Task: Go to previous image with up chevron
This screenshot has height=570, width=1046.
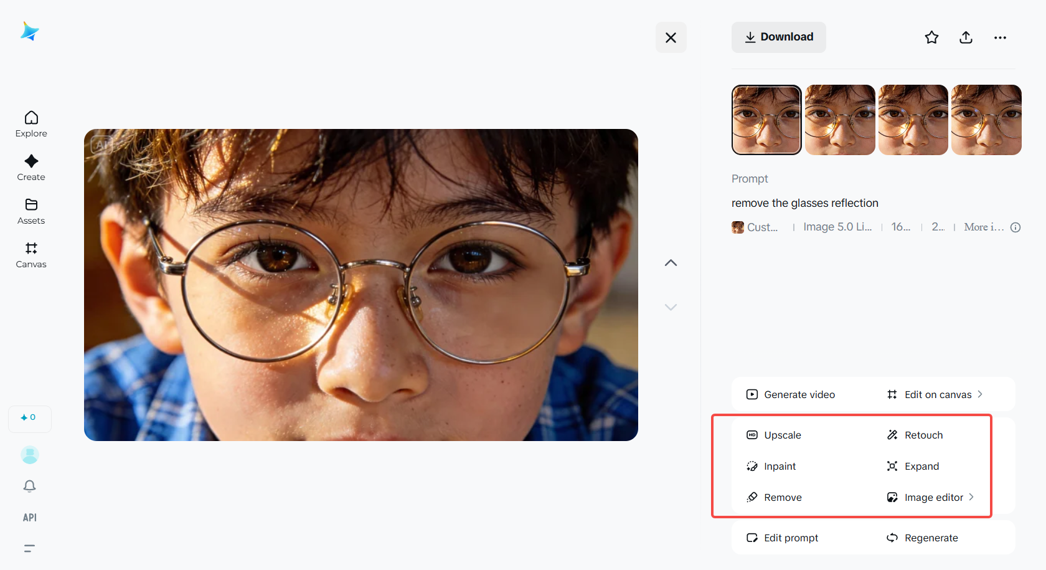Action: (671, 263)
